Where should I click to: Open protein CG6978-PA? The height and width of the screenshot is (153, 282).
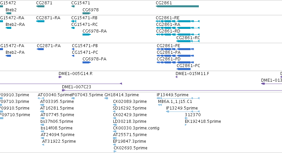[94, 59]
